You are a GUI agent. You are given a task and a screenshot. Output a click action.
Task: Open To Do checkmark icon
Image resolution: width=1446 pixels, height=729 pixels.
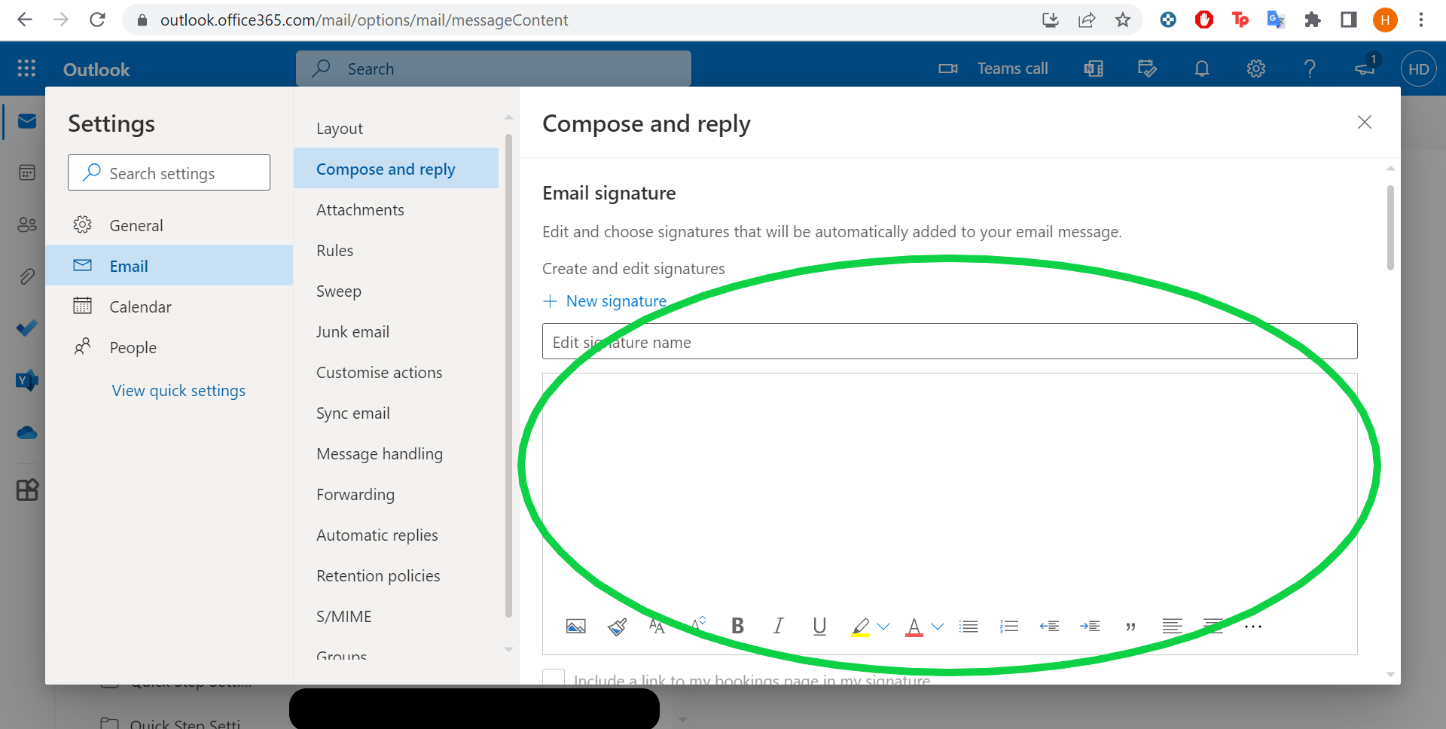click(27, 328)
